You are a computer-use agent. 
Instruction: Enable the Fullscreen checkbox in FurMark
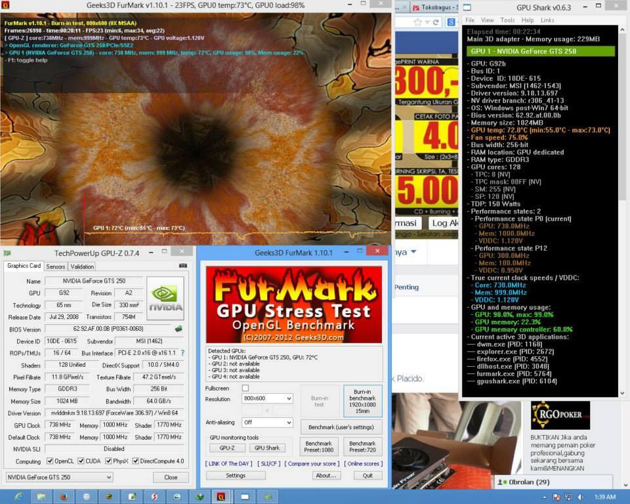pos(245,388)
